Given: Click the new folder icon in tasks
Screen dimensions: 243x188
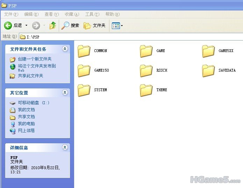Looking at the screenshot, I should click(x=13, y=59).
